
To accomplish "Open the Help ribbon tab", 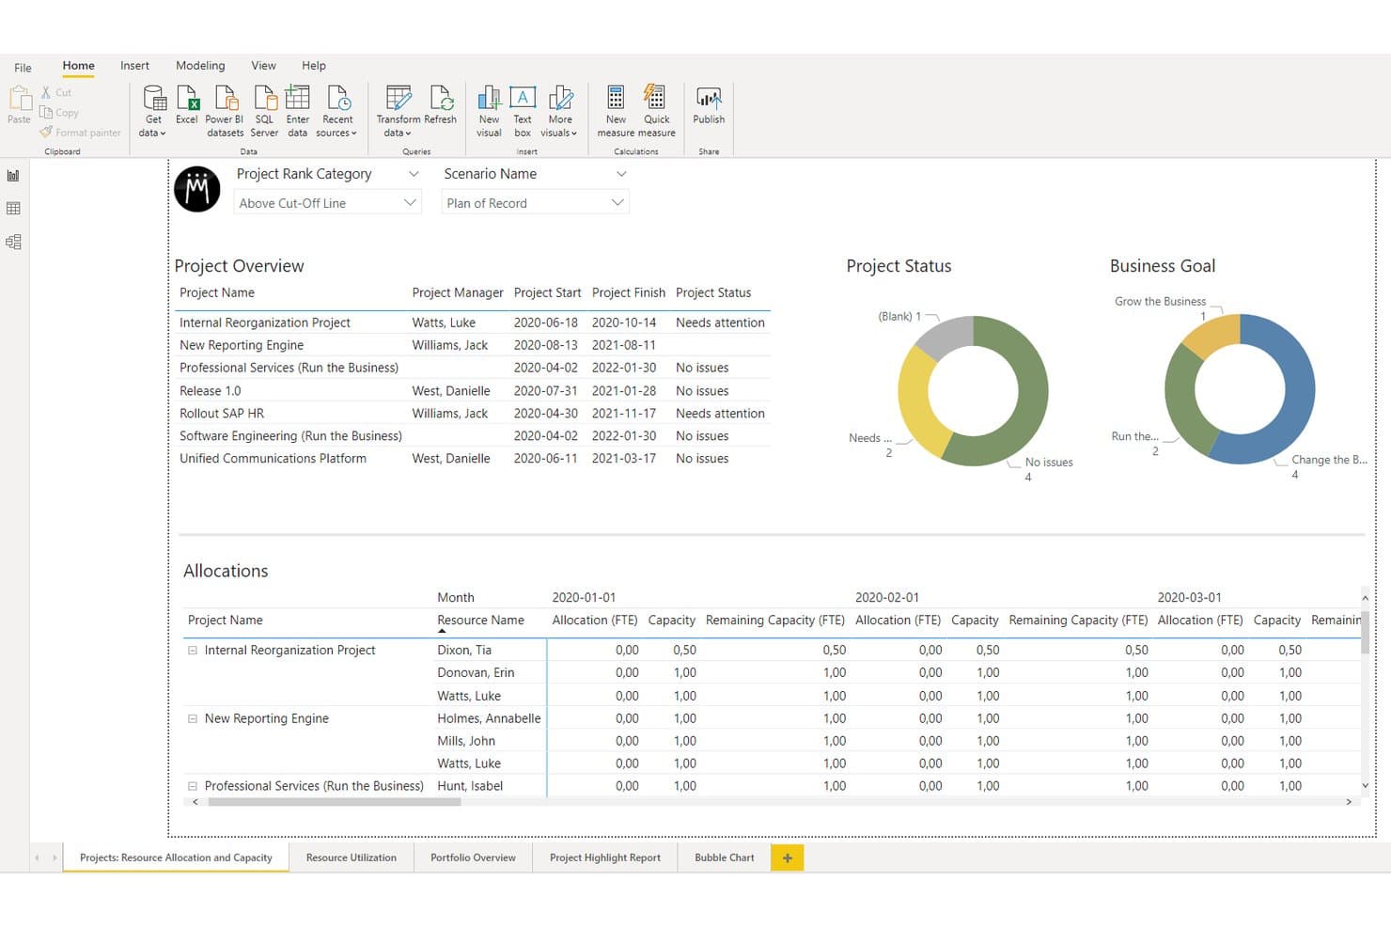I will (314, 66).
